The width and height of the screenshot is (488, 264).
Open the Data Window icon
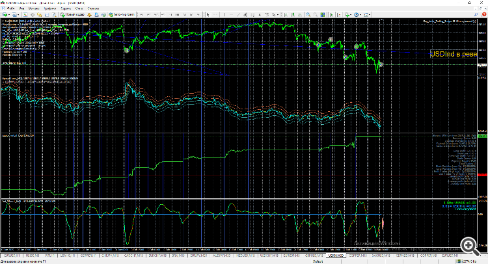[x=33, y=14]
